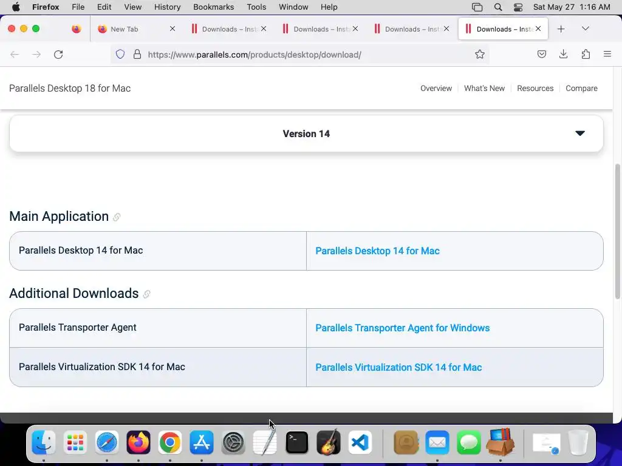Switch to the first Downloads tab

(x=229, y=29)
